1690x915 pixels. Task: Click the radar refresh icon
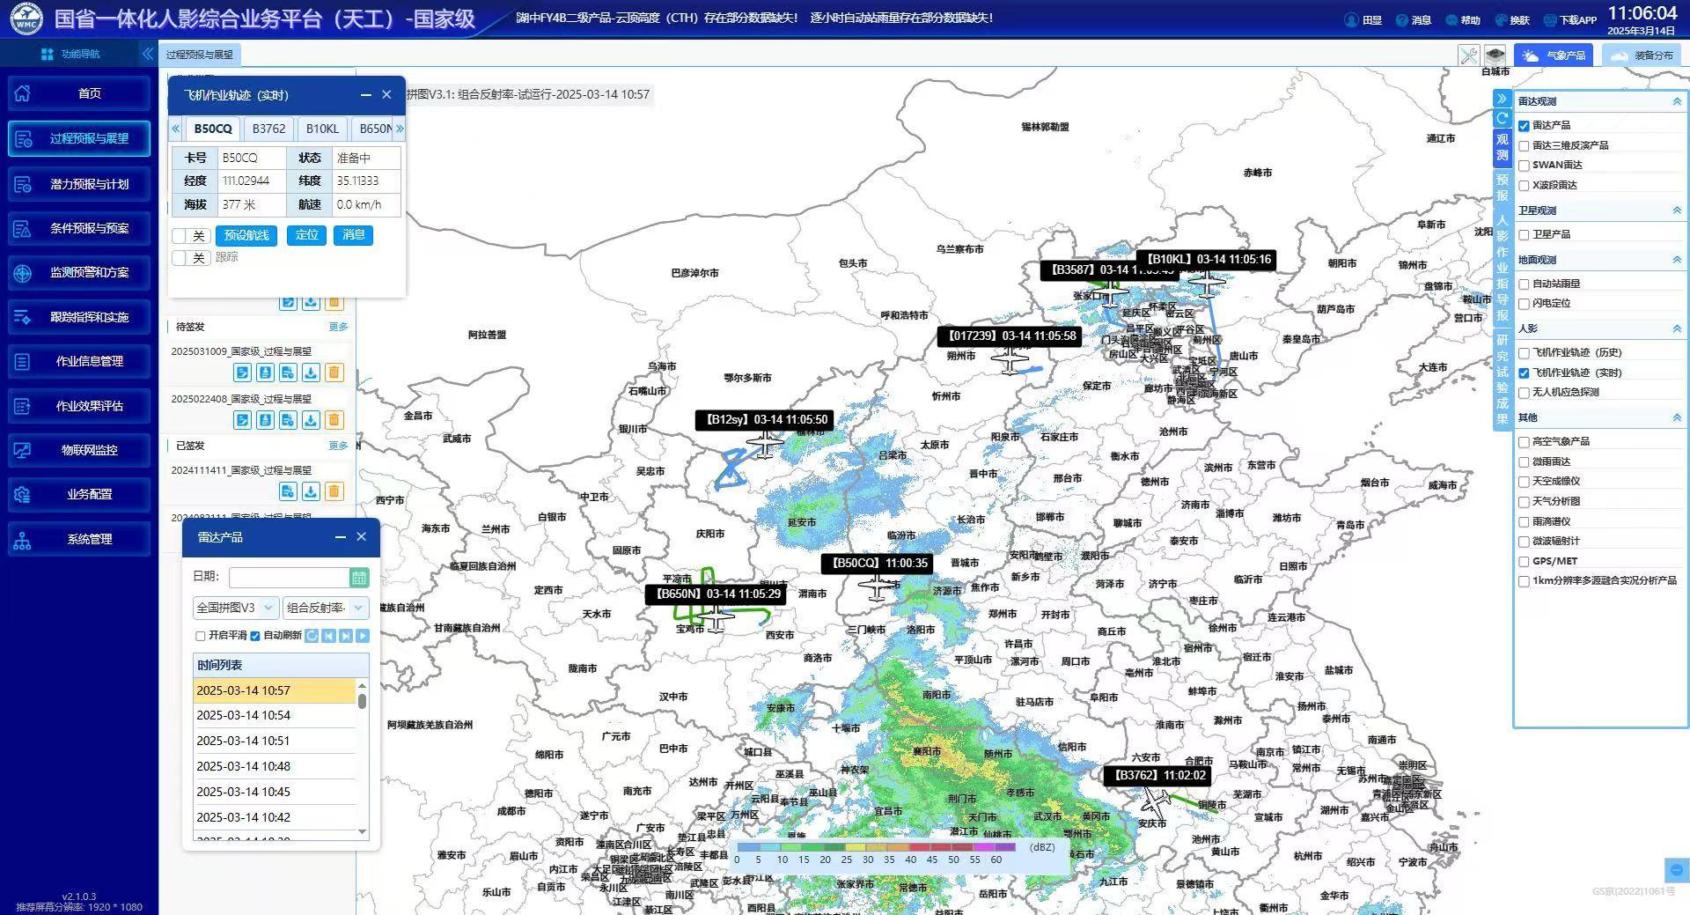coord(312,636)
